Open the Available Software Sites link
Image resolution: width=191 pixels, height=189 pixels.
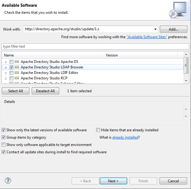coord(147,37)
